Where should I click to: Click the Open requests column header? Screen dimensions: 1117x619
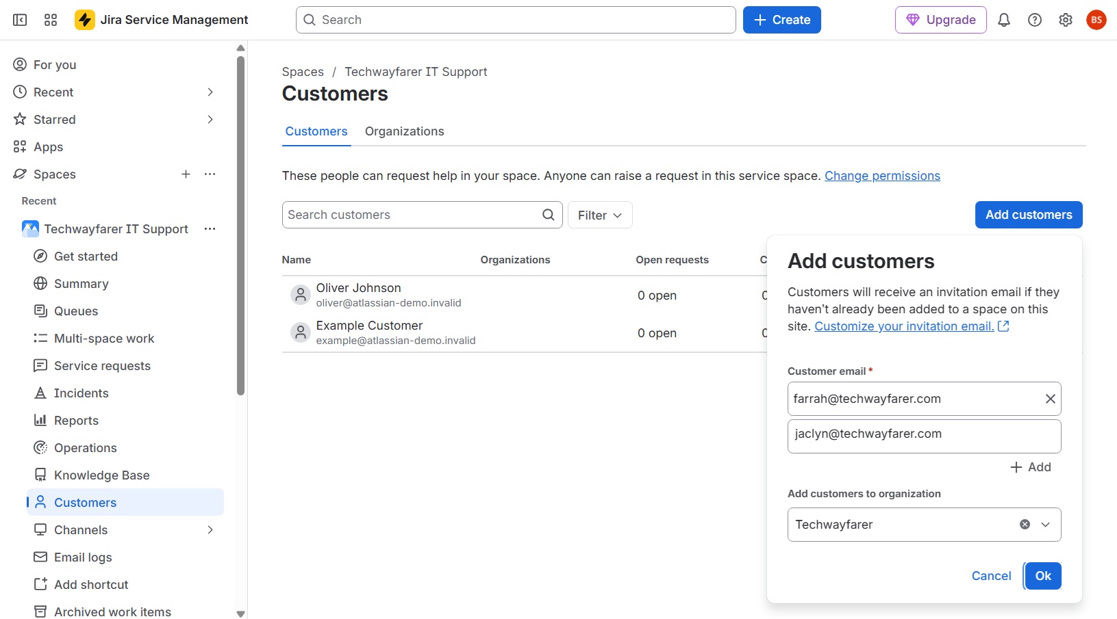(x=672, y=260)
